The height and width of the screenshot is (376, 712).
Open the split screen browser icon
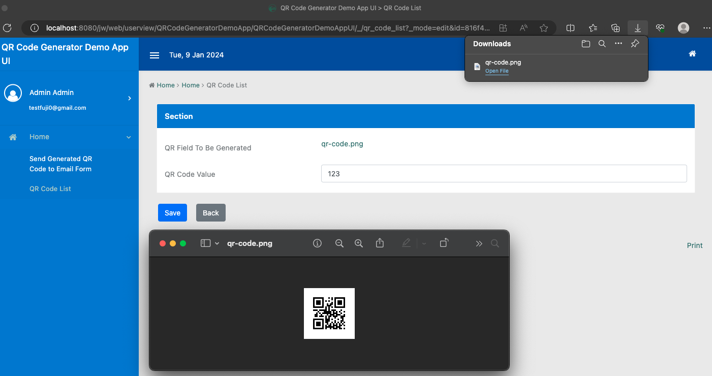tap(570, 28)
